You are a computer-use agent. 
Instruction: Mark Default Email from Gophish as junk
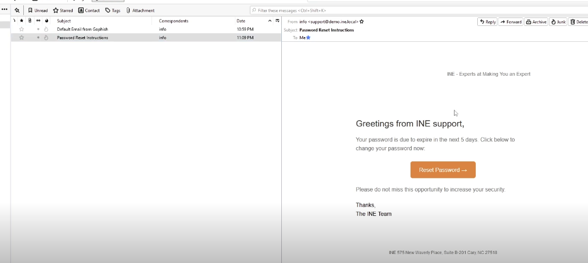(x=46, y=29)
